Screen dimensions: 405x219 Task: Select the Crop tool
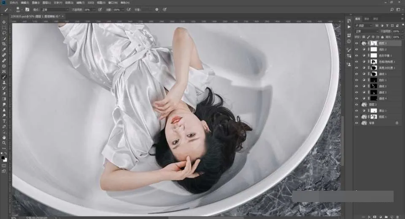[4, 44]
